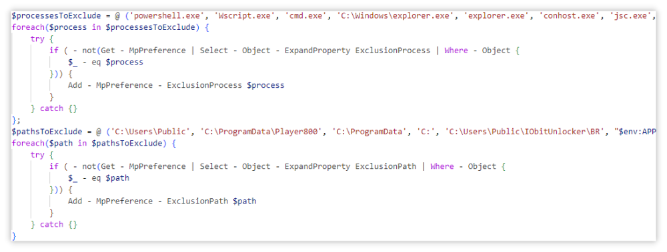The height and width of the screenshot is (252, 667).
Task: Click ExclusionProcess in the ExpandProperty line
Action: [x=393, y=51]
